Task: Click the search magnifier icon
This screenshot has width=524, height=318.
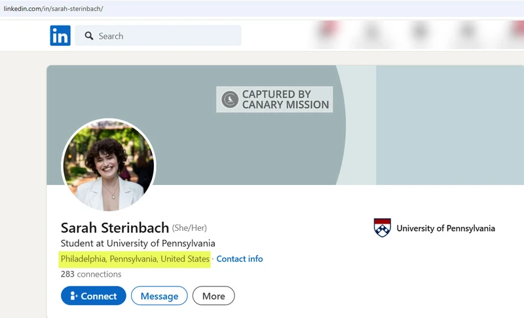Action: coord(89,36)
